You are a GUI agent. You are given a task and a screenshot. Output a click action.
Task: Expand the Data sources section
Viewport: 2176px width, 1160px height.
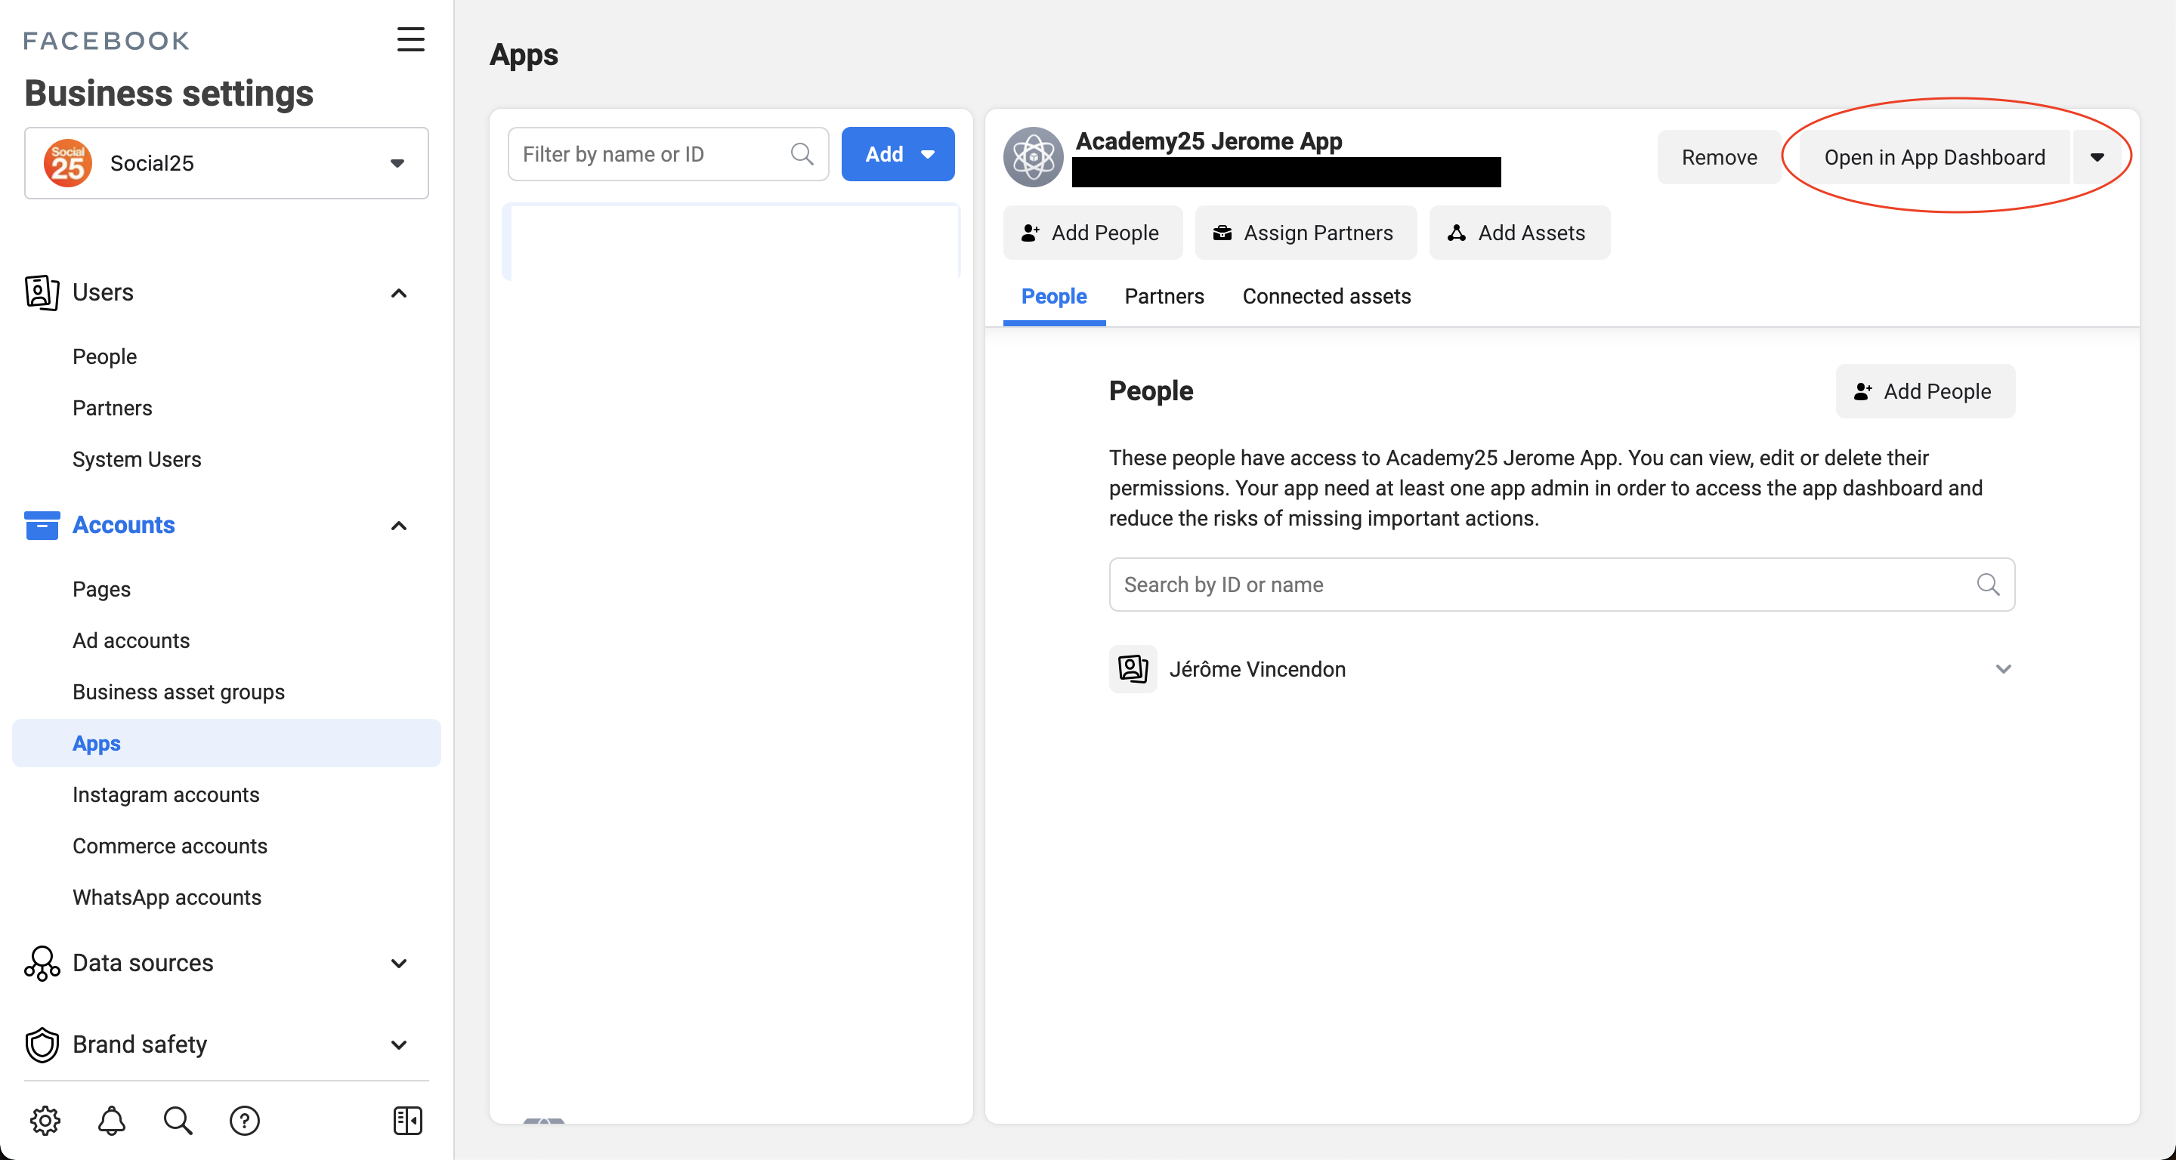(399, 964)
